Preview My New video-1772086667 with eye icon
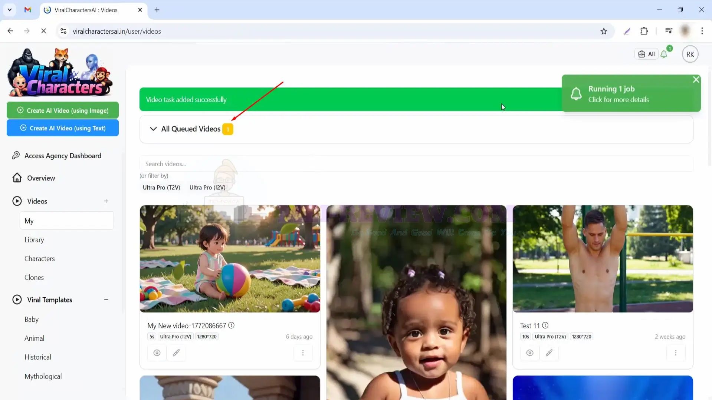Image resolution: width=712 pixels, height=400 pixels. [157, 353]
